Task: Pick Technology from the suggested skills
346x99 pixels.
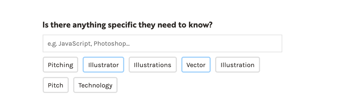Action: [x=95, y=85]
